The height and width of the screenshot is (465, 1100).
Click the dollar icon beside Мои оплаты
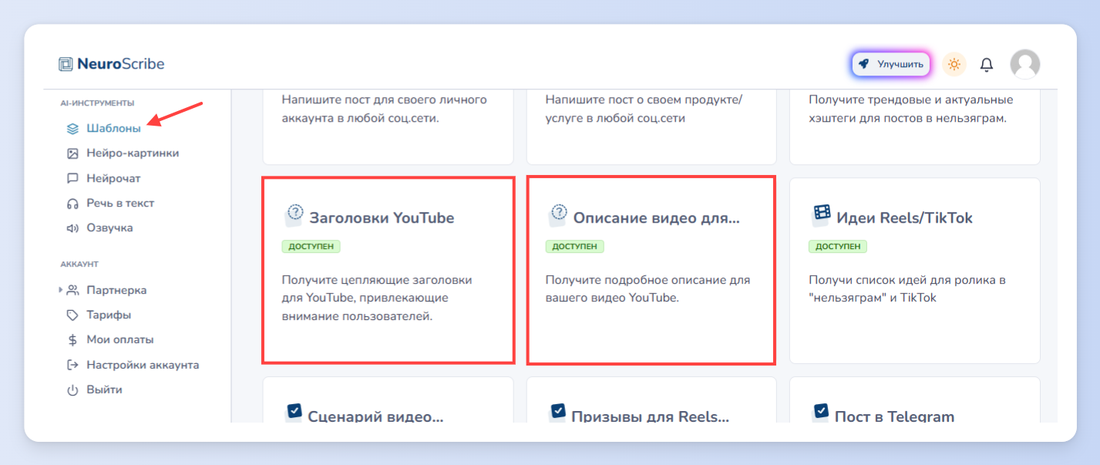(x=72, y=340)
